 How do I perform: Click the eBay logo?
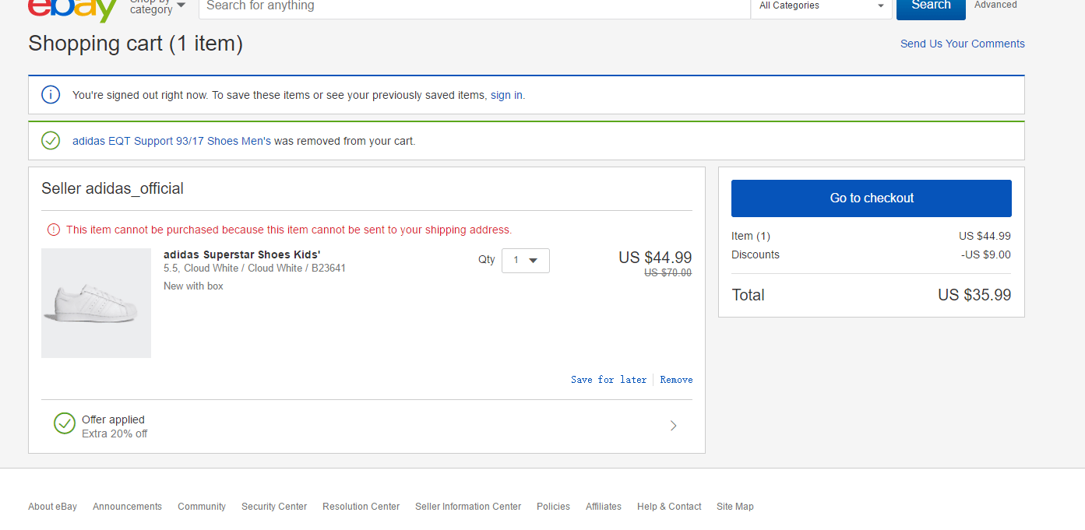pyautogui.click(x=73, y=9)
